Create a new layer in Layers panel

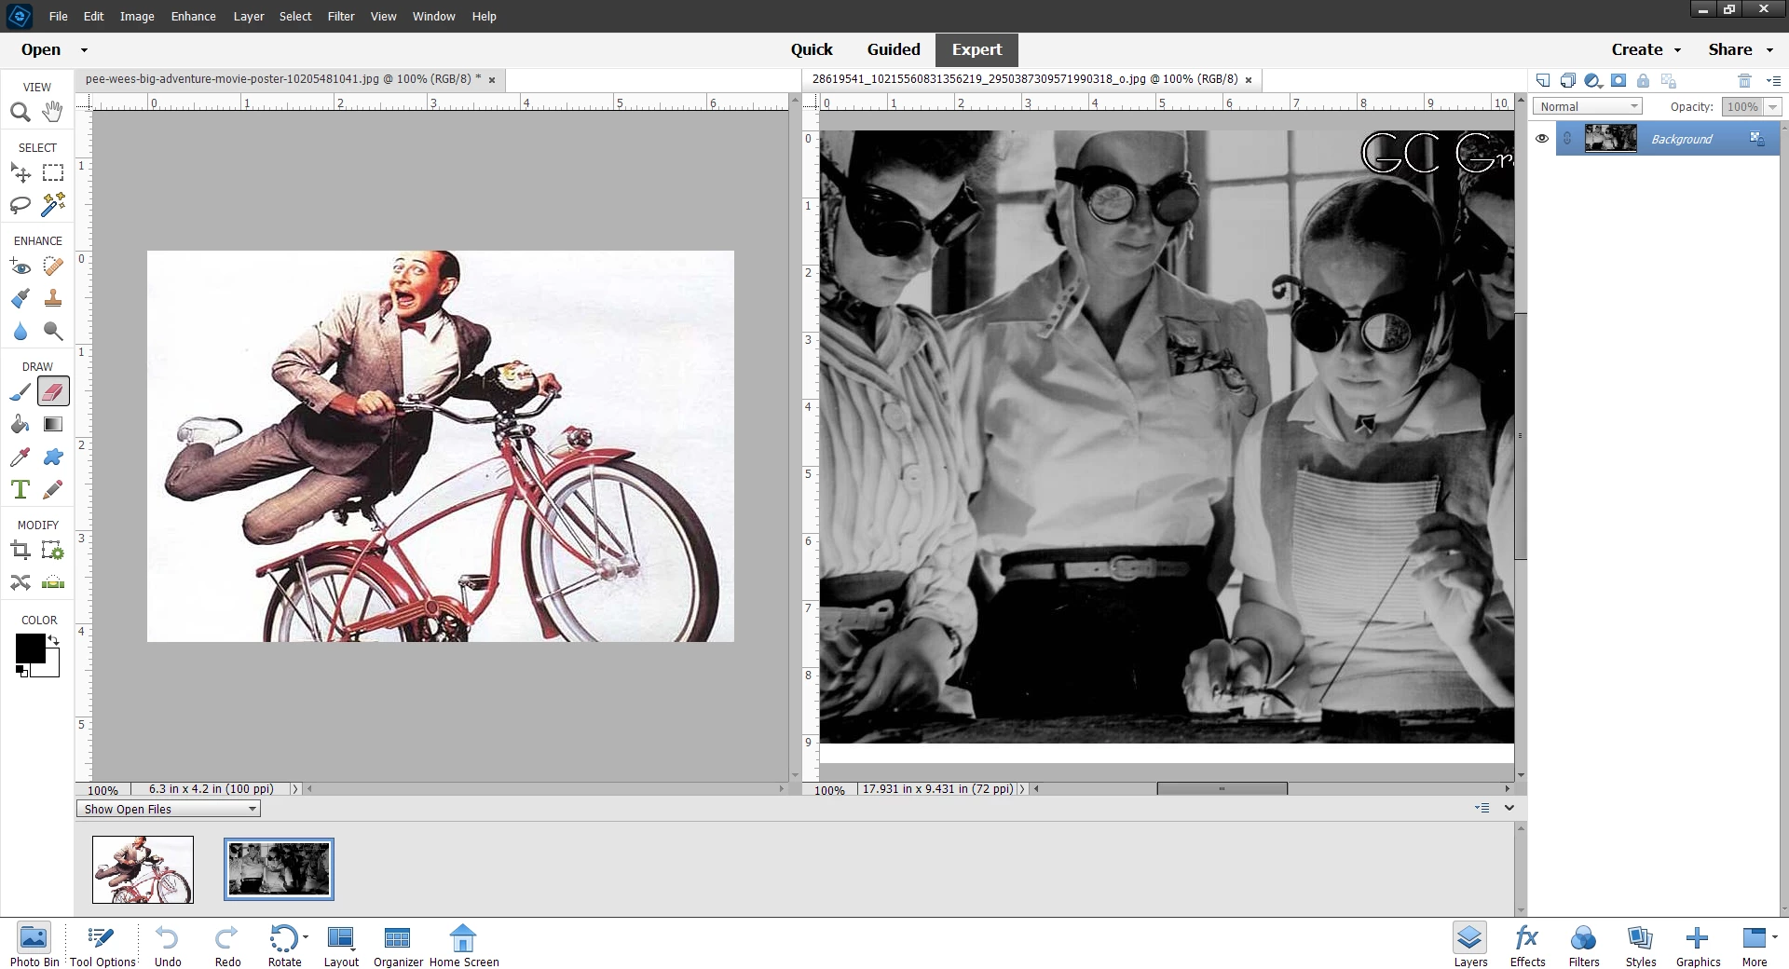(x=1543, y=80)
